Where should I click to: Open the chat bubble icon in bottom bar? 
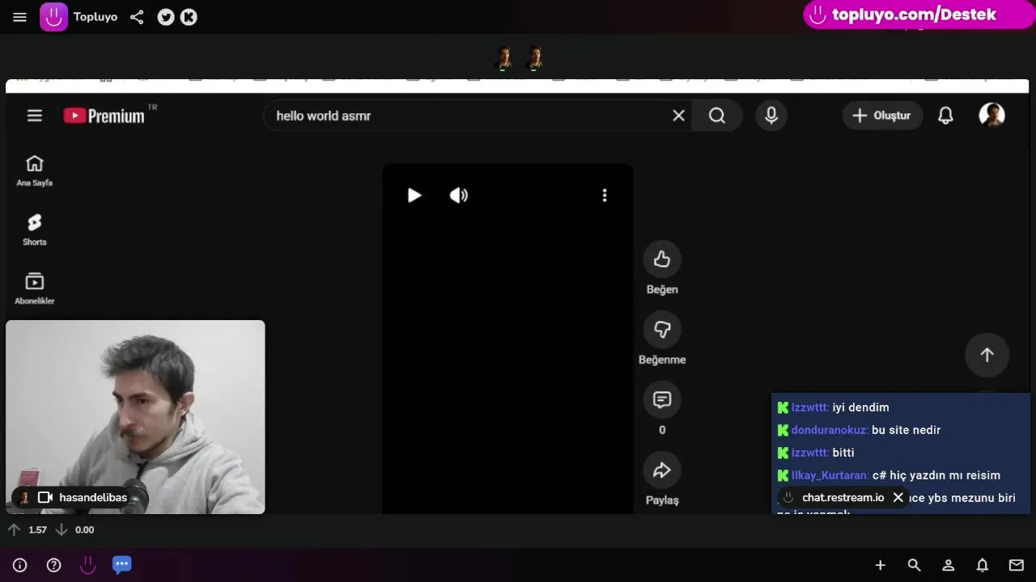[x=121, y=564]
